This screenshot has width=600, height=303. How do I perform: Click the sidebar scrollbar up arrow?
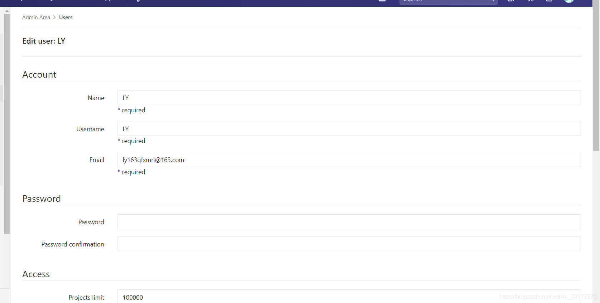(7, 11)
